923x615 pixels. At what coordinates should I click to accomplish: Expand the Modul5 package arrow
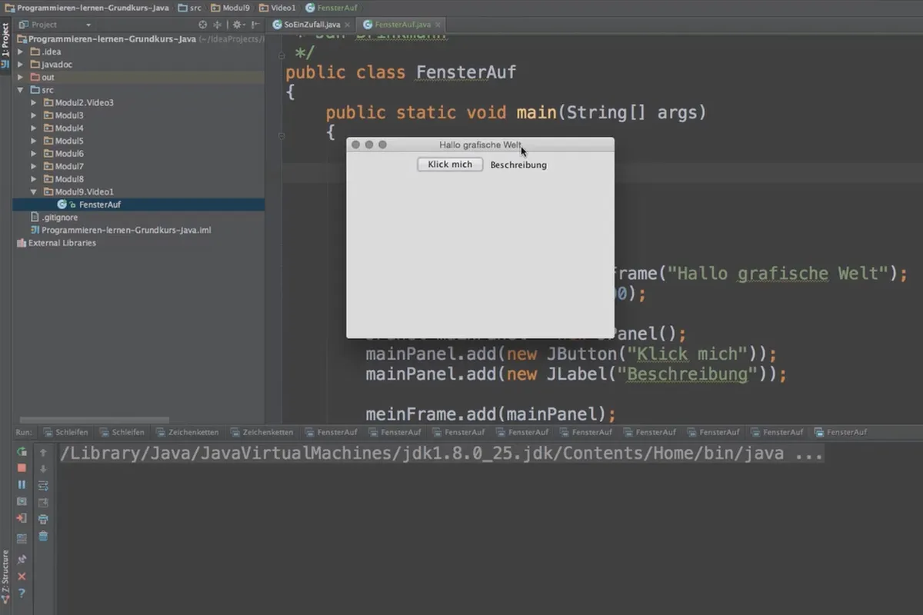point(33,141)
